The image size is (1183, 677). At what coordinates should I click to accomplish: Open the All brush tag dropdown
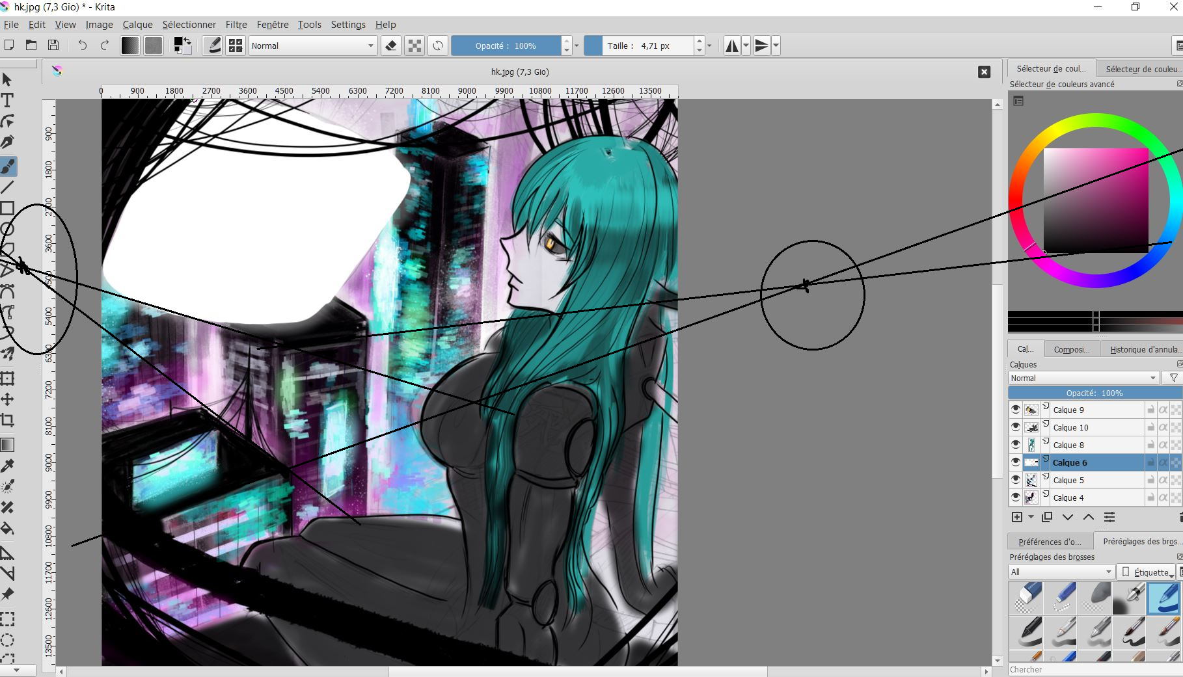coord(1061,572)
